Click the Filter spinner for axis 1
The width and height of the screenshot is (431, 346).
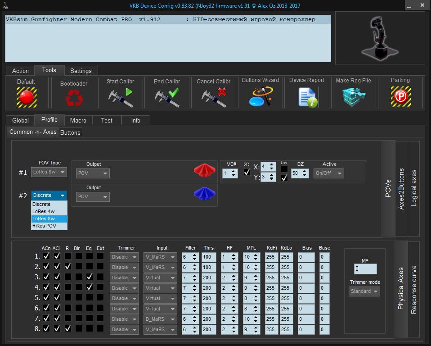click(190, 257)
